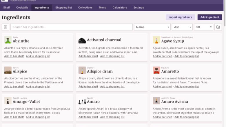Open the Absinthe bottle thumbnail
Viewport: 226px width, 127px height.
(8, 40)
